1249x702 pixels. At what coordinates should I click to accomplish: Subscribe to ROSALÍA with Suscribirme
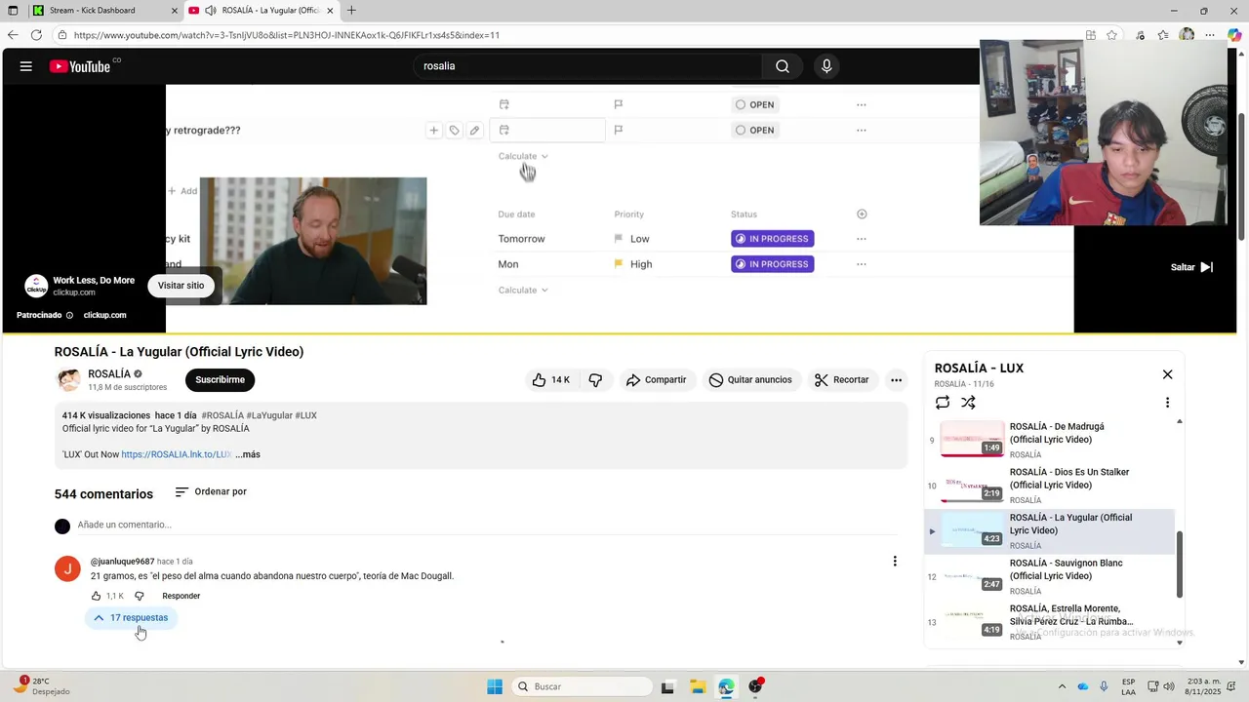click(x=220, y=380)
